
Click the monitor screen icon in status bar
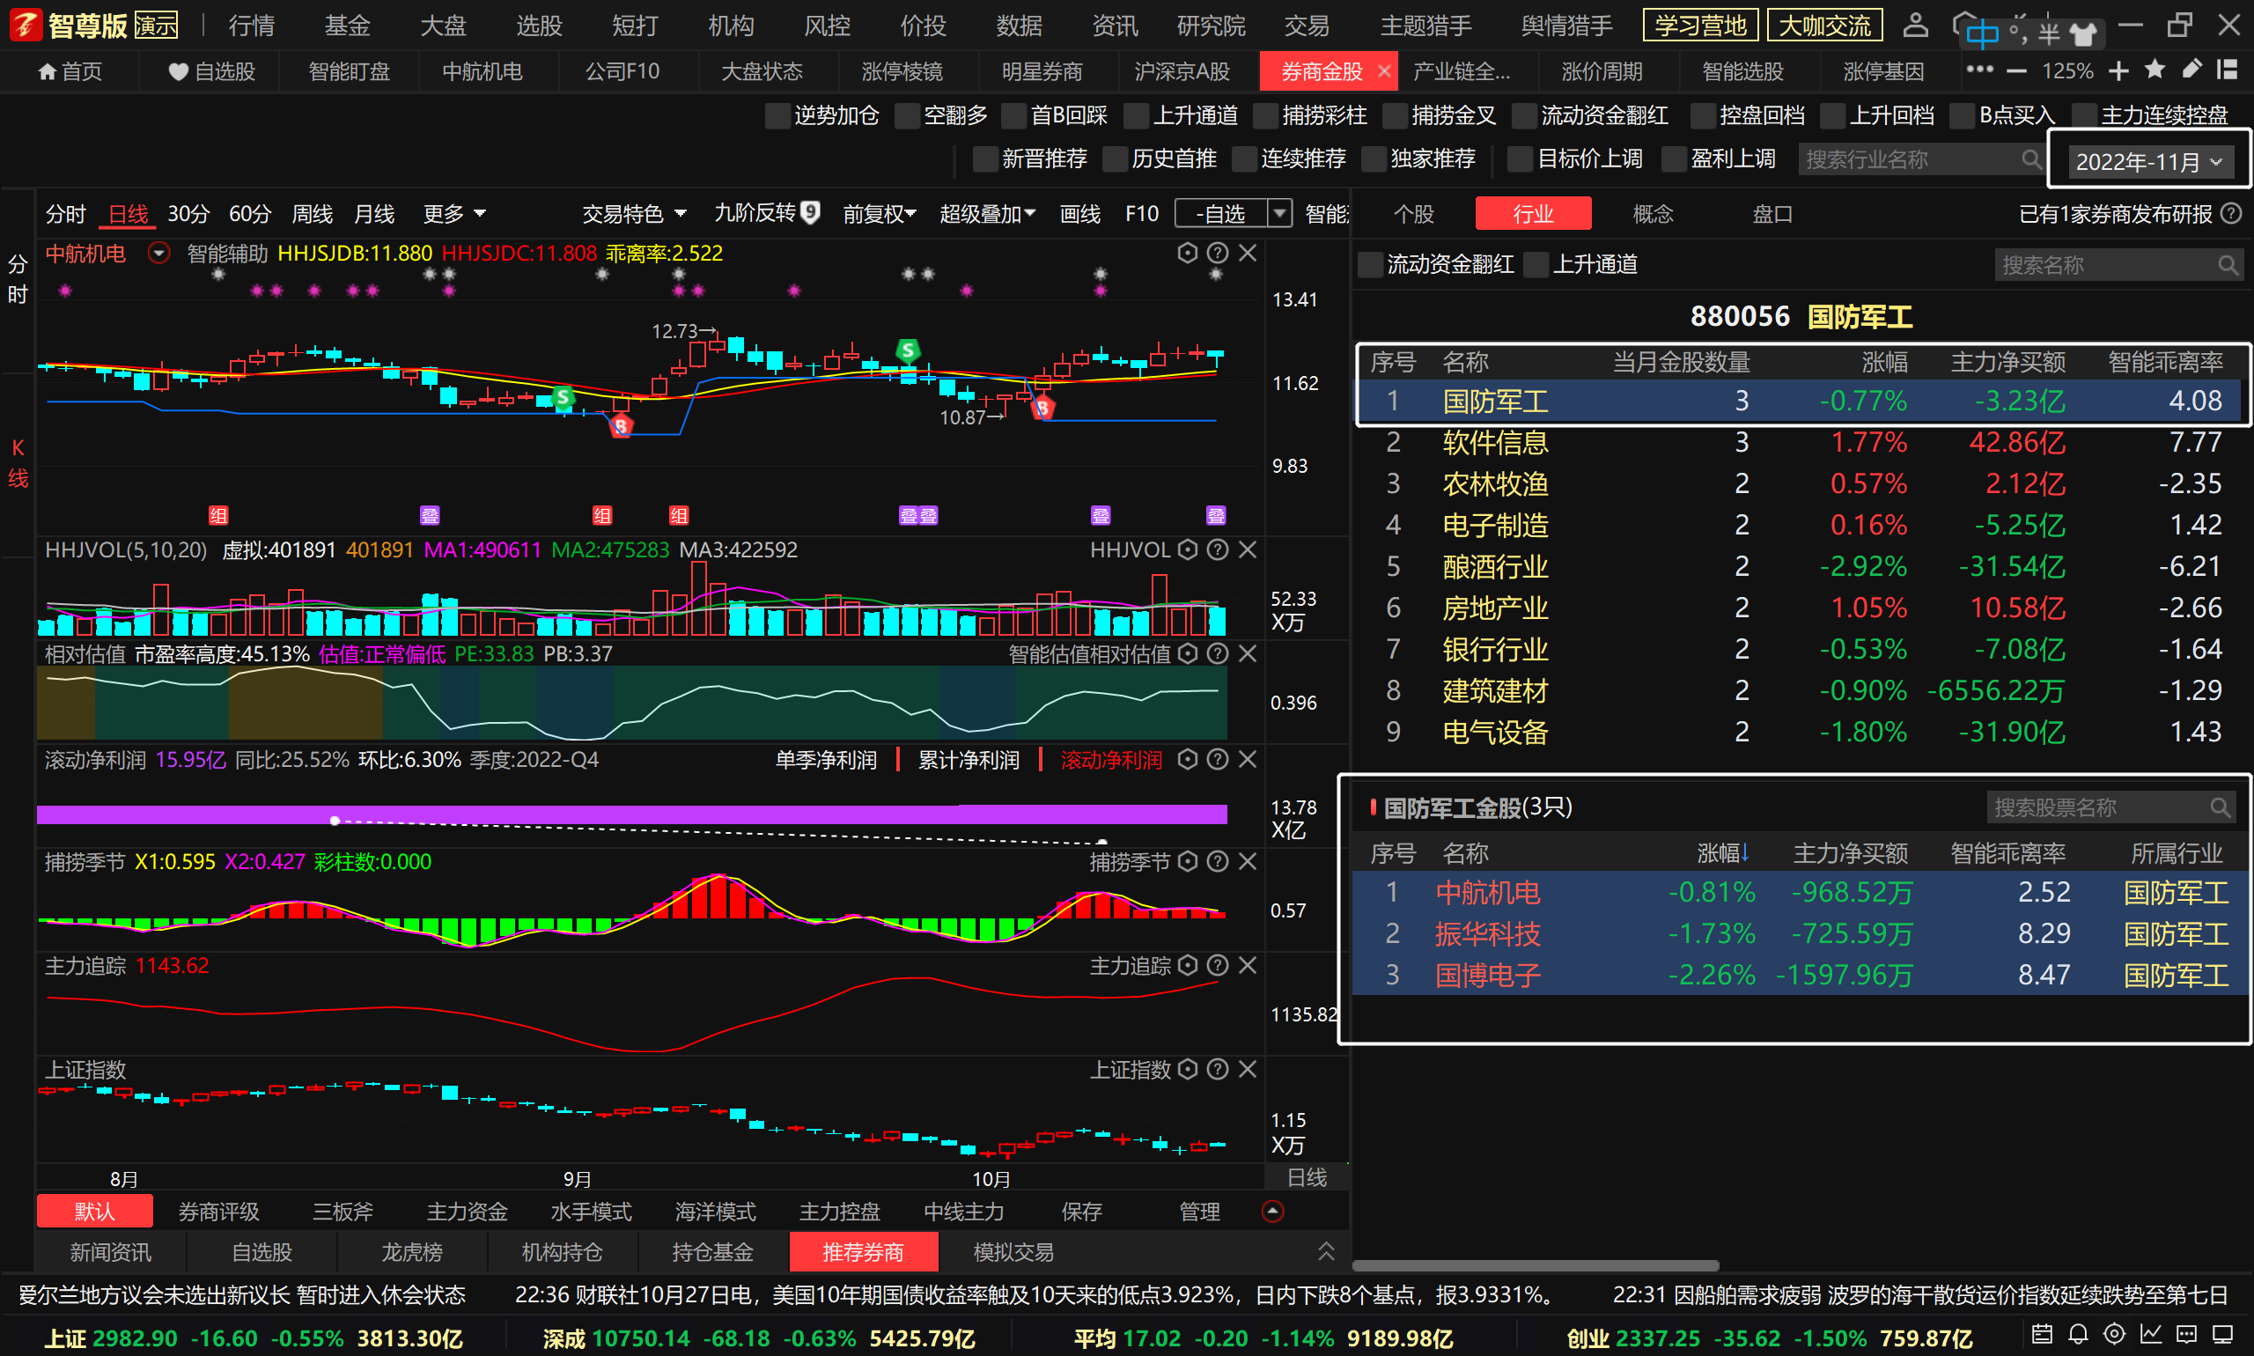[2223, 1334]
